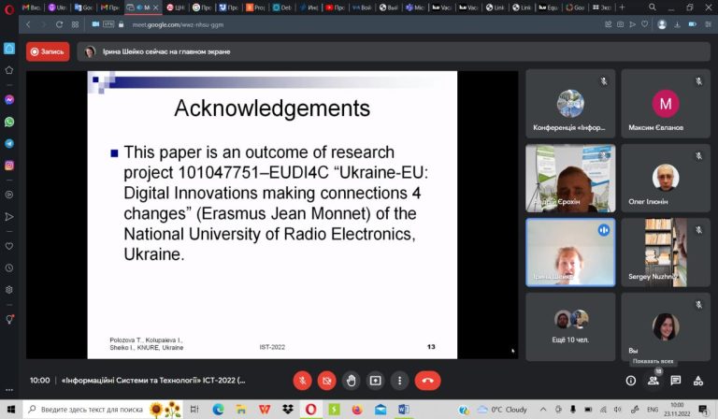Open the Windows Start menu
Screen dimensions: 718x419
click(11, 410)
